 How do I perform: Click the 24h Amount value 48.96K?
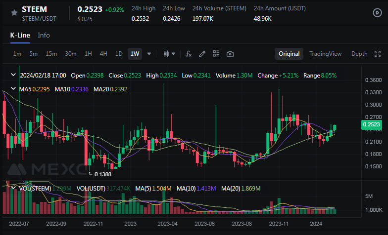262,19
